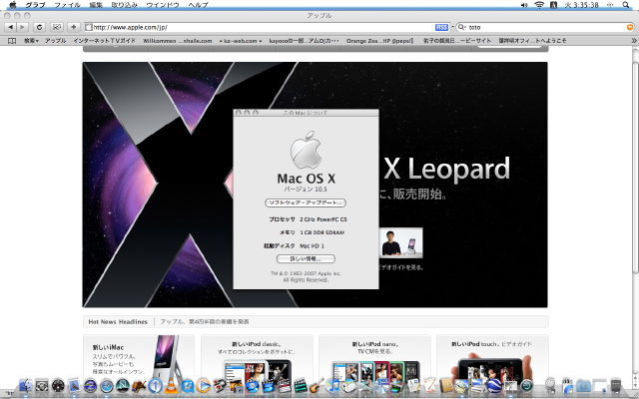639x399 pixels.
Task: Open the 検索 bookmarks bar dropdown
Action: (x=31, y=41)
